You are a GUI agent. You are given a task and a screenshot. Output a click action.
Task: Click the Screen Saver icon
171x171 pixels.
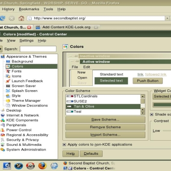coord(8,86)
